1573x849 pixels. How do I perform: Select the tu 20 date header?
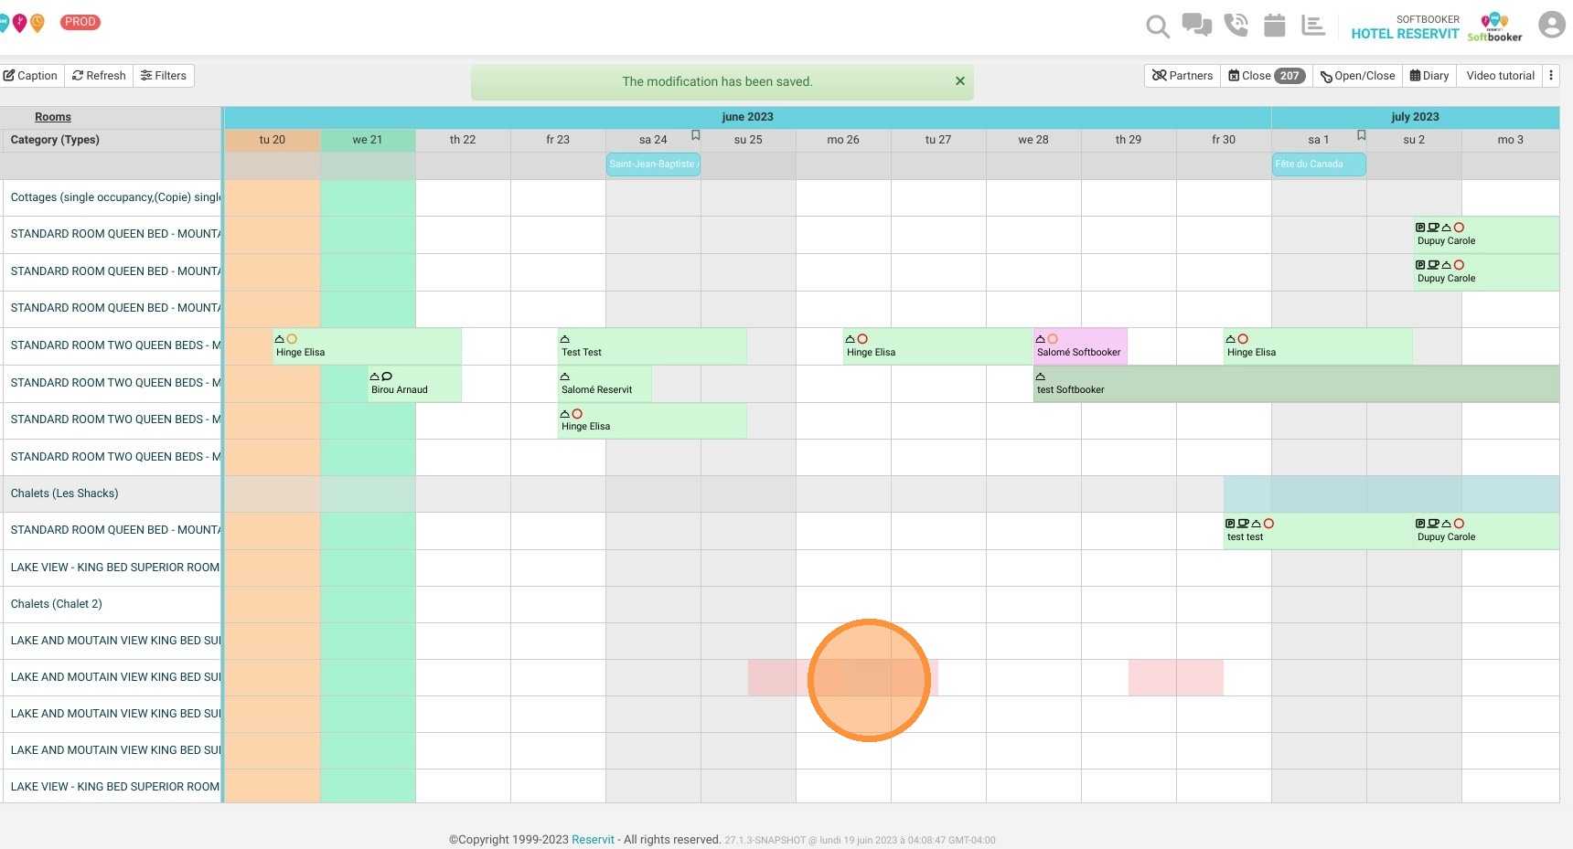click(273, 140)
